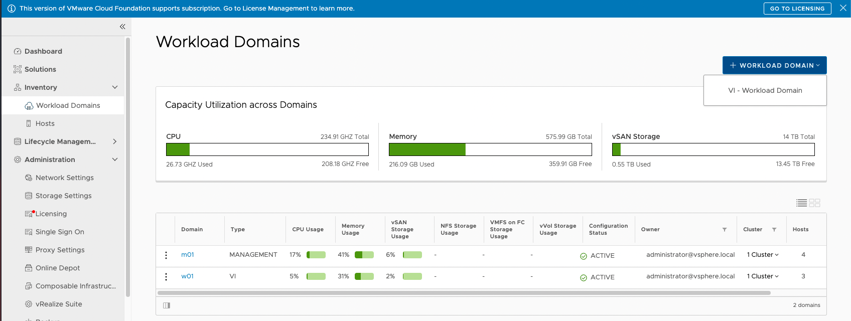Click the CPU capacity usage bar
The width and height of the screenshot is (851, 321).
(267, 149)
